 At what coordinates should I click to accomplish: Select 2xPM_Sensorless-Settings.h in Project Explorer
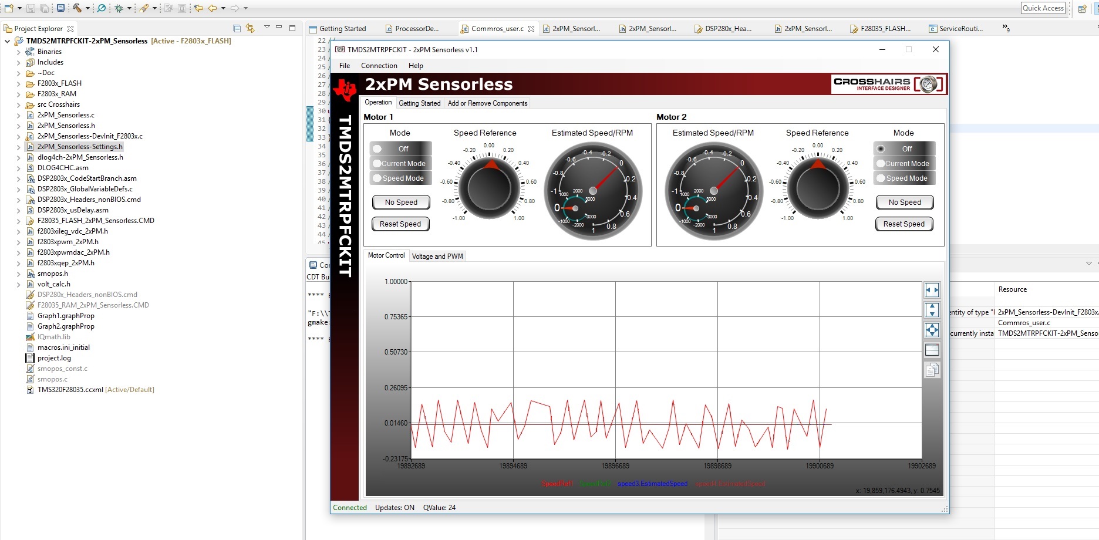coord(80,147)
